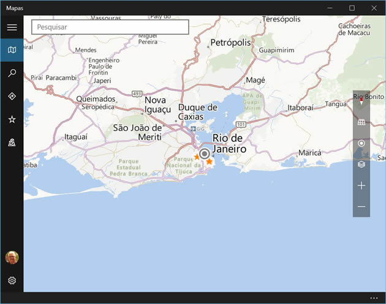Click the Pesquisar search box
This screenshot has width=386, height=304.
coord(110,27)
